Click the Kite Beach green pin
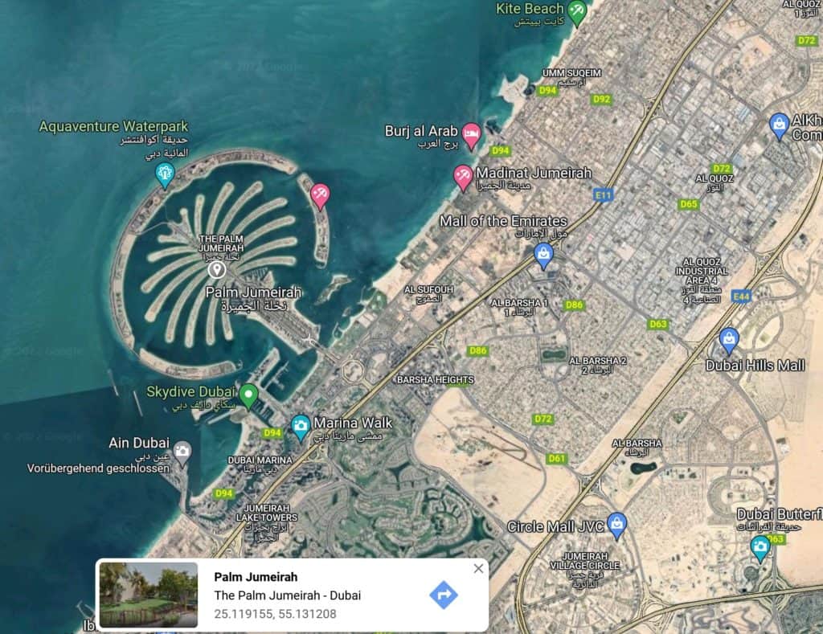823x634 pixels. (x=577, y=13)
